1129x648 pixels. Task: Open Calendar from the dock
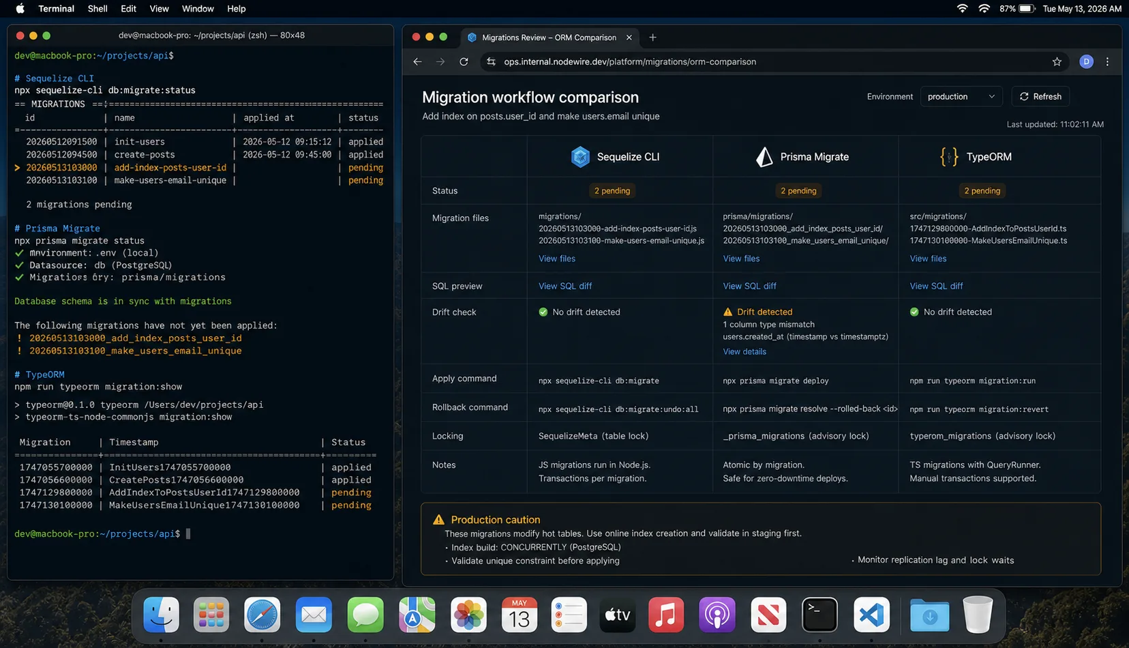tap(520, 615)
